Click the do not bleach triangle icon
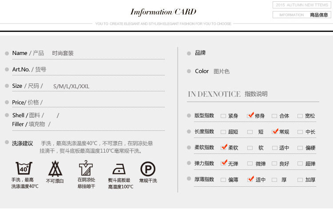Image resolution: width=333 pixels, height=212 pixels. pyautogui.click(x=55, y=169)
